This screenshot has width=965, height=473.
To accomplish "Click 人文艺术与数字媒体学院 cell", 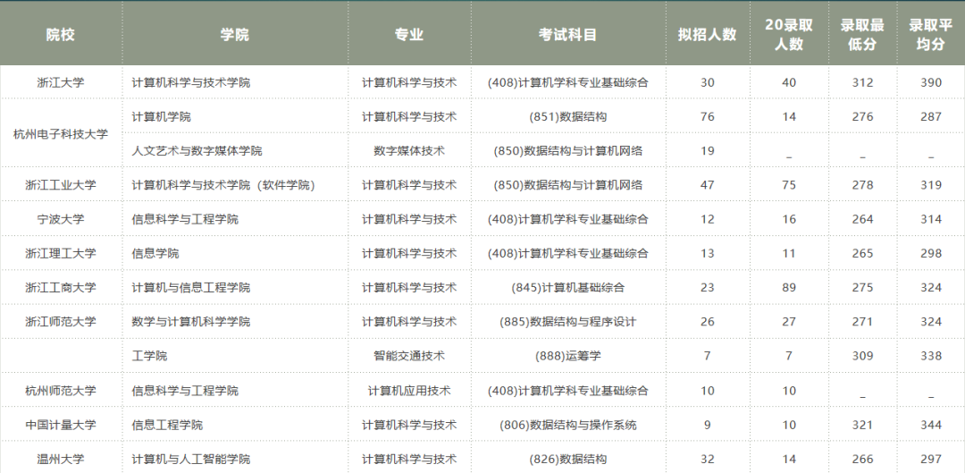I will pyautogui.click(x=197, y=151).
